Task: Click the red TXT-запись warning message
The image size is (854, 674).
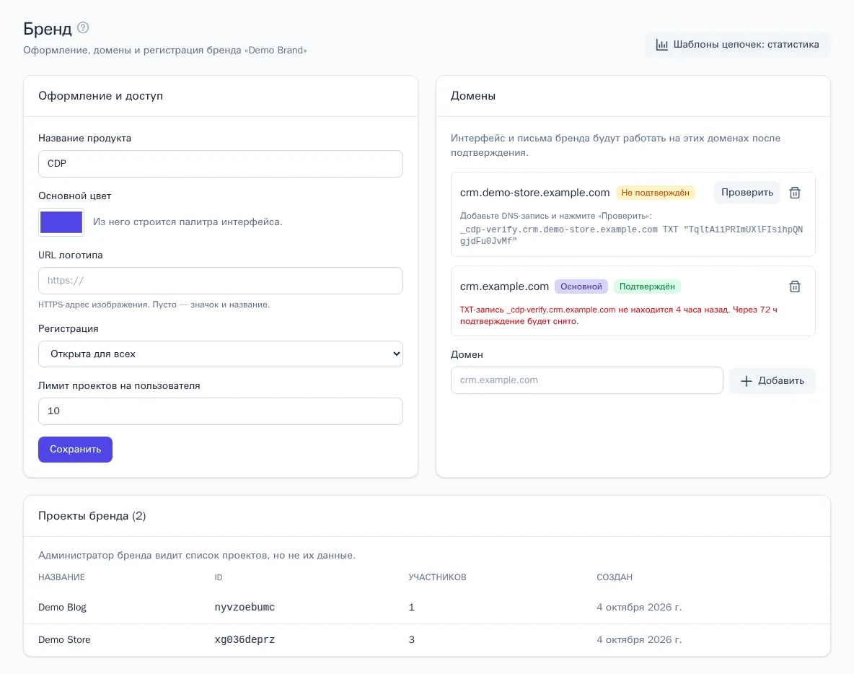Action: [619, 315]
